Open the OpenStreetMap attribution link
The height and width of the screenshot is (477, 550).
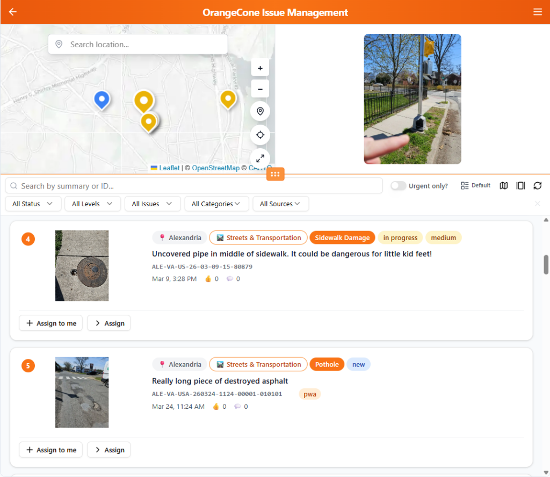click(x=215, y=168)
